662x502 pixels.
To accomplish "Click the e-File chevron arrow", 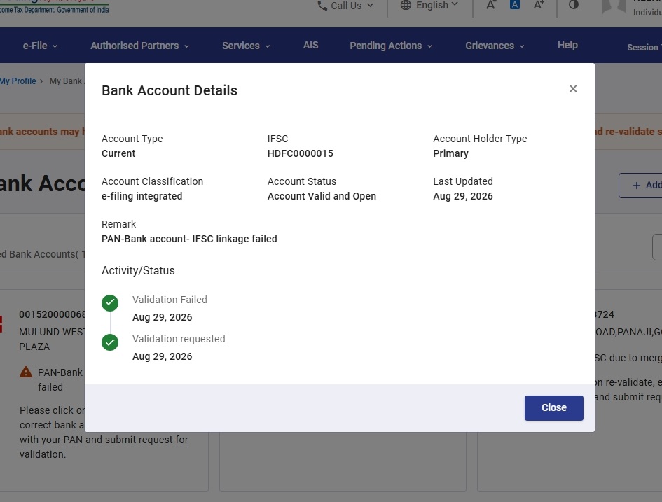I will coord(55,46).
